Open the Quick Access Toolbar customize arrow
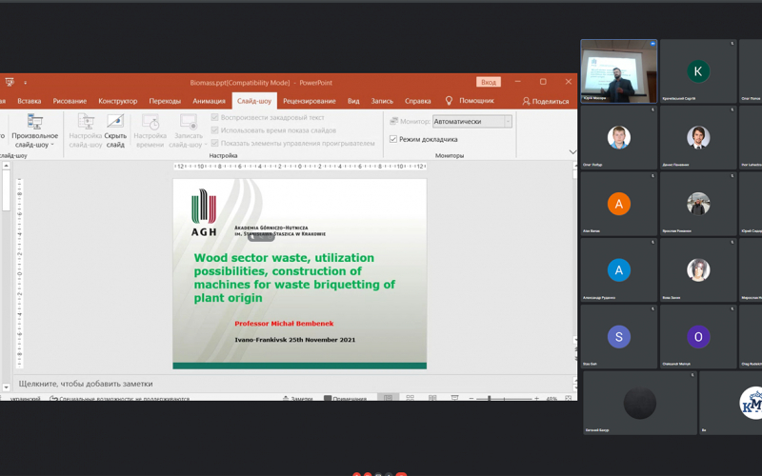The height and width of the screenshot is (476, 762). 26,83
